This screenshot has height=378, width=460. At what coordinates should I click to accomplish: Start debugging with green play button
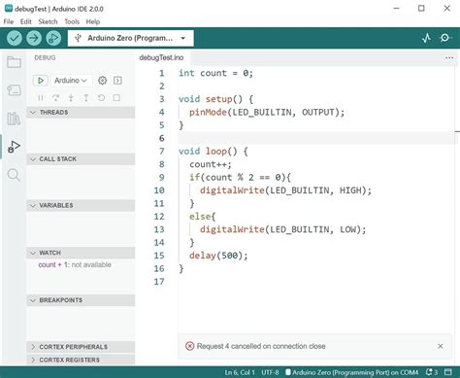pyautogui.click(x=41, y=81)
